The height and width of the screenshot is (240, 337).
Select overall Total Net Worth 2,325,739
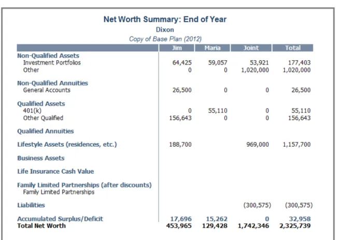tap(295, 226)
